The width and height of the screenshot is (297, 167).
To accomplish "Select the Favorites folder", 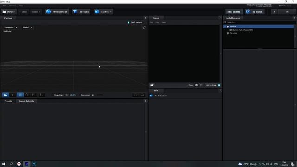I will click(x=232, y=33).
